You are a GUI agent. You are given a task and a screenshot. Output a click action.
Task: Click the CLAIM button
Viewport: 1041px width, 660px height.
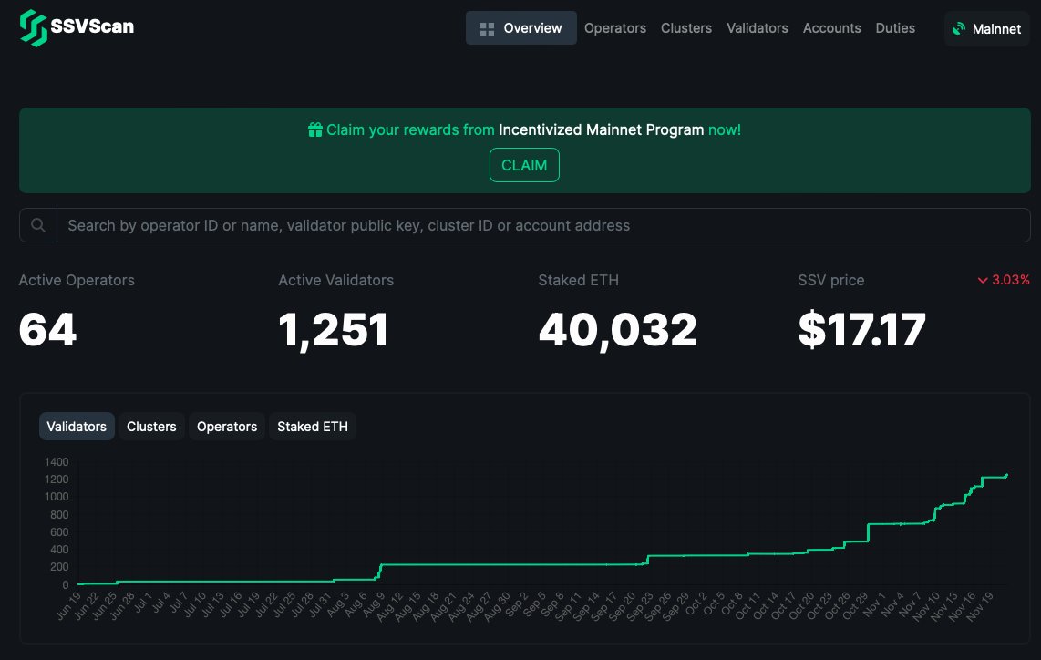pyautogui.click(x=524, y=165)
